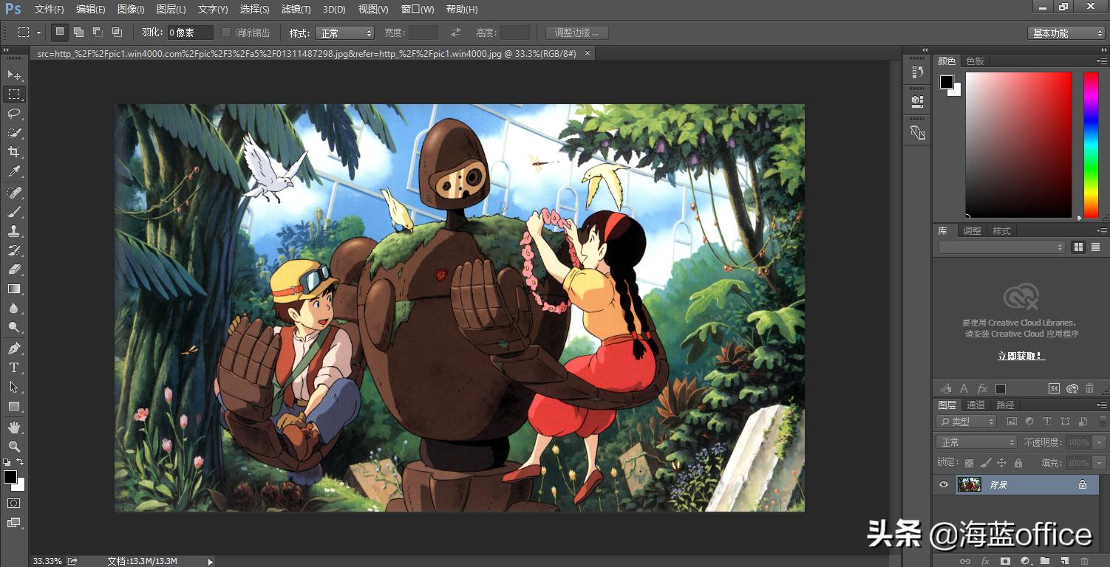1110x567 pixels.
Task: Click the 调整边缘 (Refine Edge) button
Action: (576, 32)
